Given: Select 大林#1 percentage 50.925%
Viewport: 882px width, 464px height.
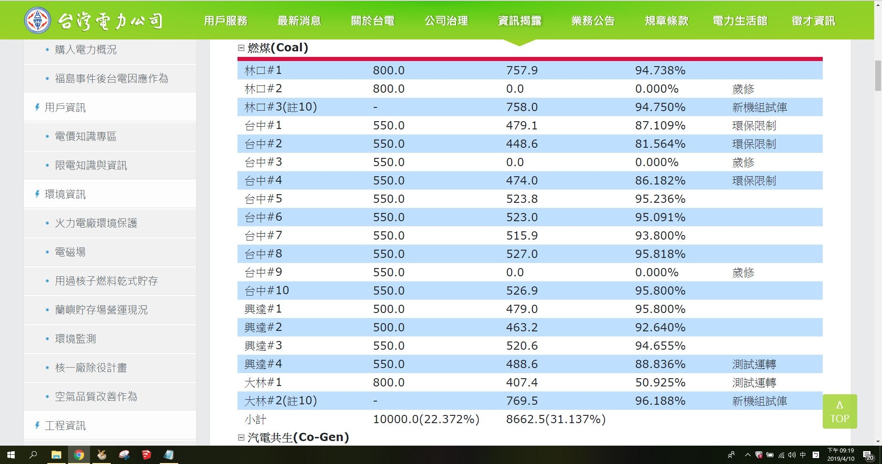Looking at the screenshot, I should tap(660, 382).
